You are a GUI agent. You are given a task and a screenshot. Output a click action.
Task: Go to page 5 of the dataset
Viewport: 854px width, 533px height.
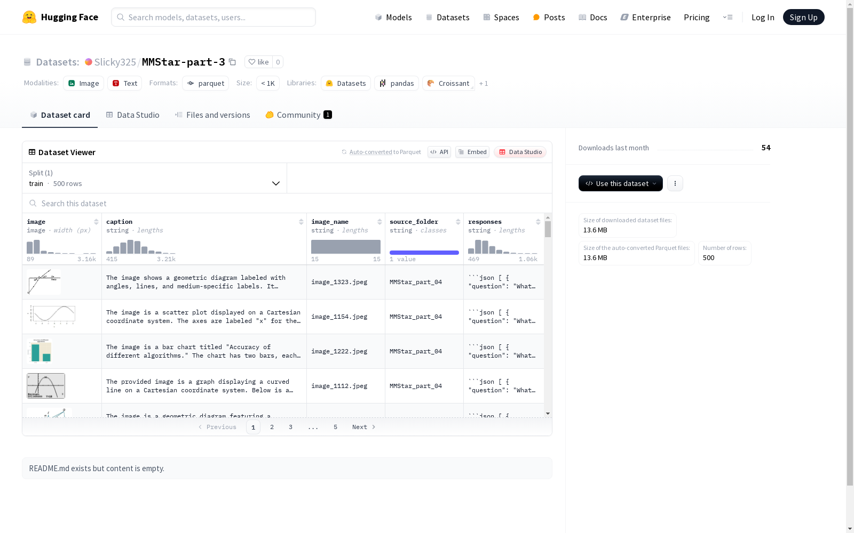pos(335,427)
